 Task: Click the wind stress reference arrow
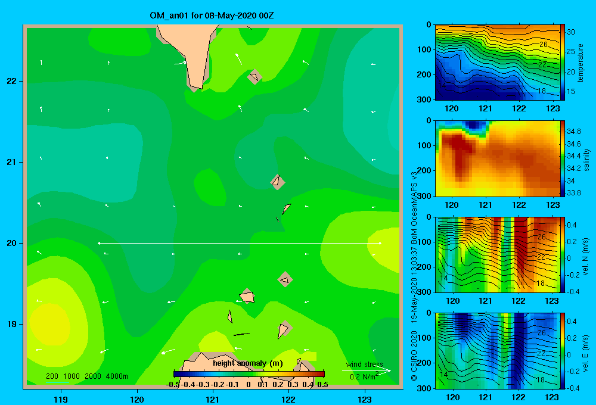(x=367, y=371)
